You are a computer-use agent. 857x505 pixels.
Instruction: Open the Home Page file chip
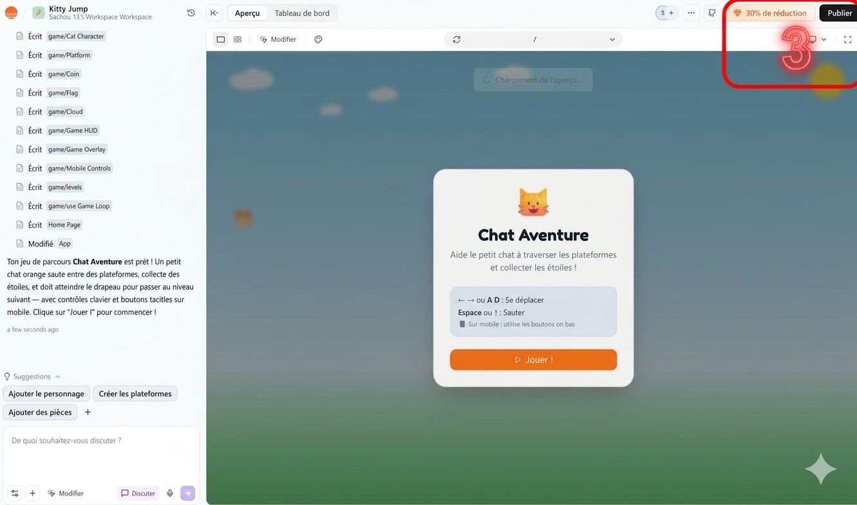click(x=64, y=225)
